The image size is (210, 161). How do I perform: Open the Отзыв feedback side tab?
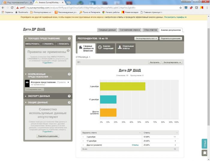[204, 144]
